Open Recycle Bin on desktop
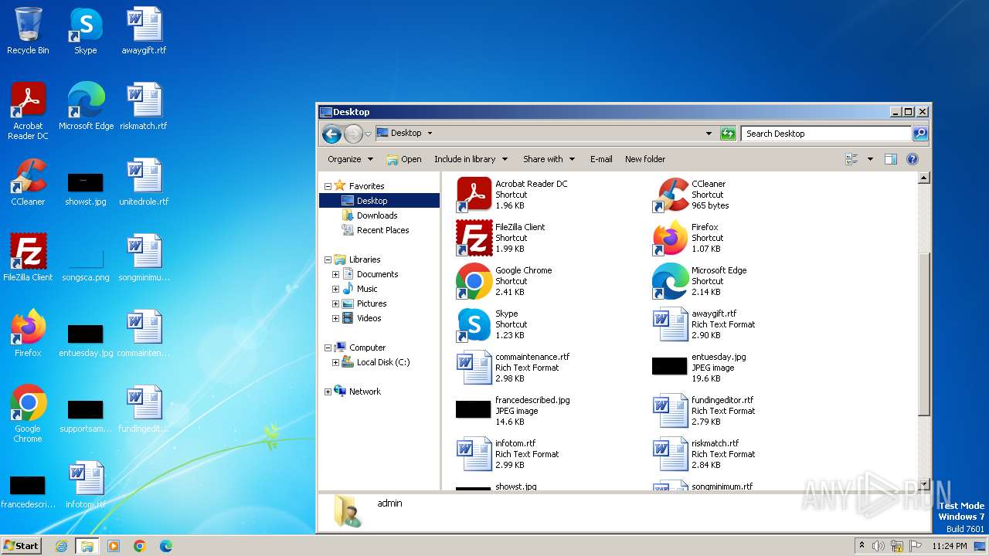 point(28,31)
